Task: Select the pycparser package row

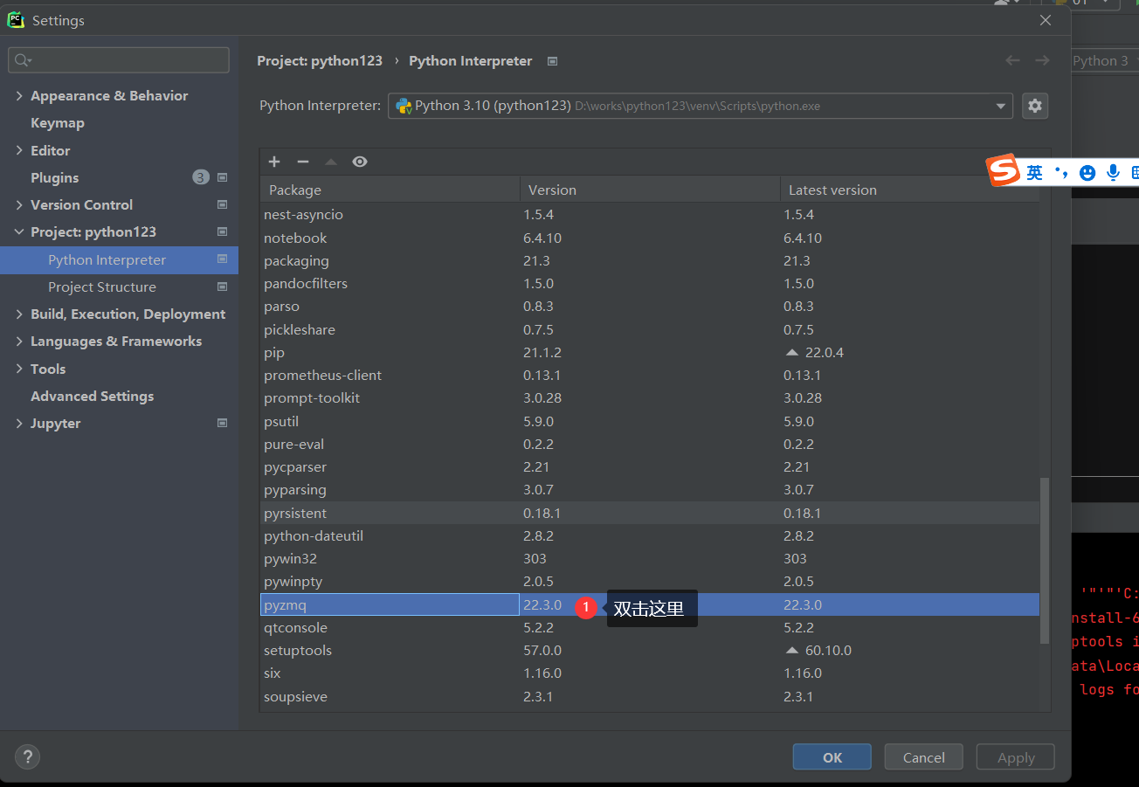Action: (x=650, y=466)
